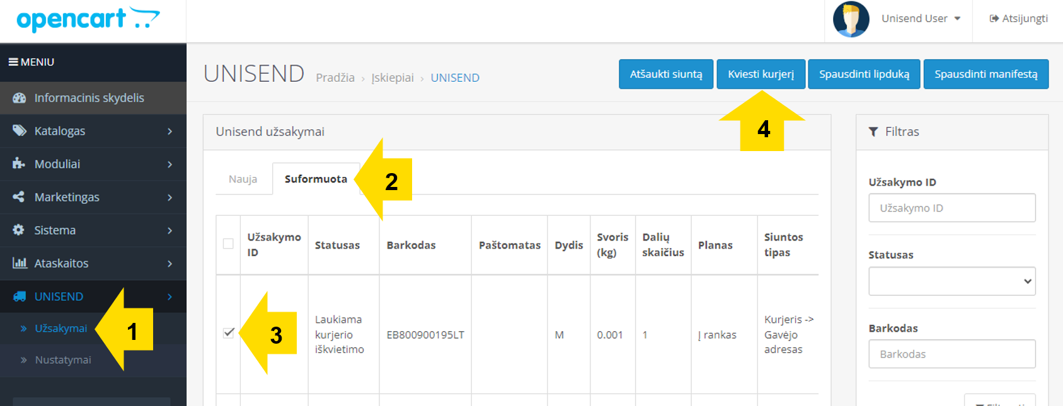1063x406 pixels.
Task: Click the OpenCart logo
Action: pyautogui.click(x=88, y=19)
